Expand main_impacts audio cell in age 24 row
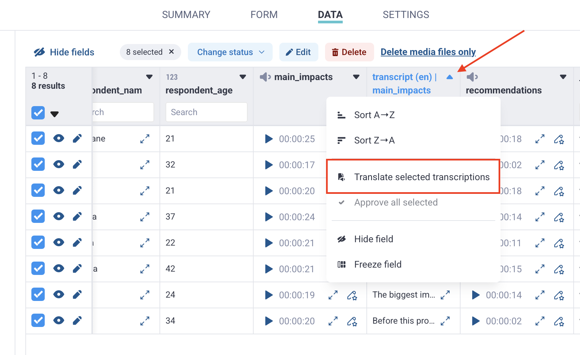The height and width of the screenshot is (355, 580). pyautogui.click(x=333, y=295)
